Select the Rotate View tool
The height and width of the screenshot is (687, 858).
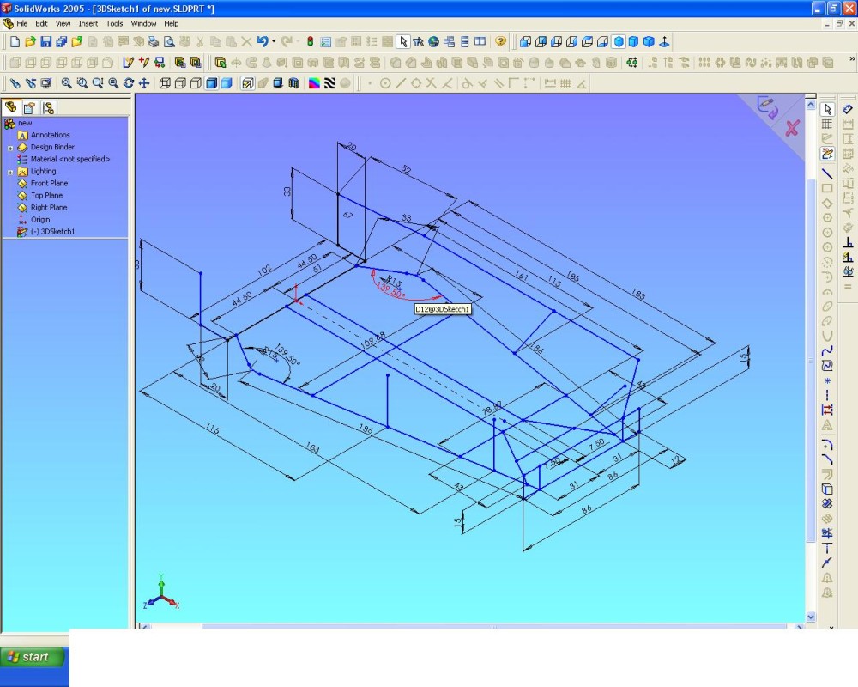pos(129,83)
